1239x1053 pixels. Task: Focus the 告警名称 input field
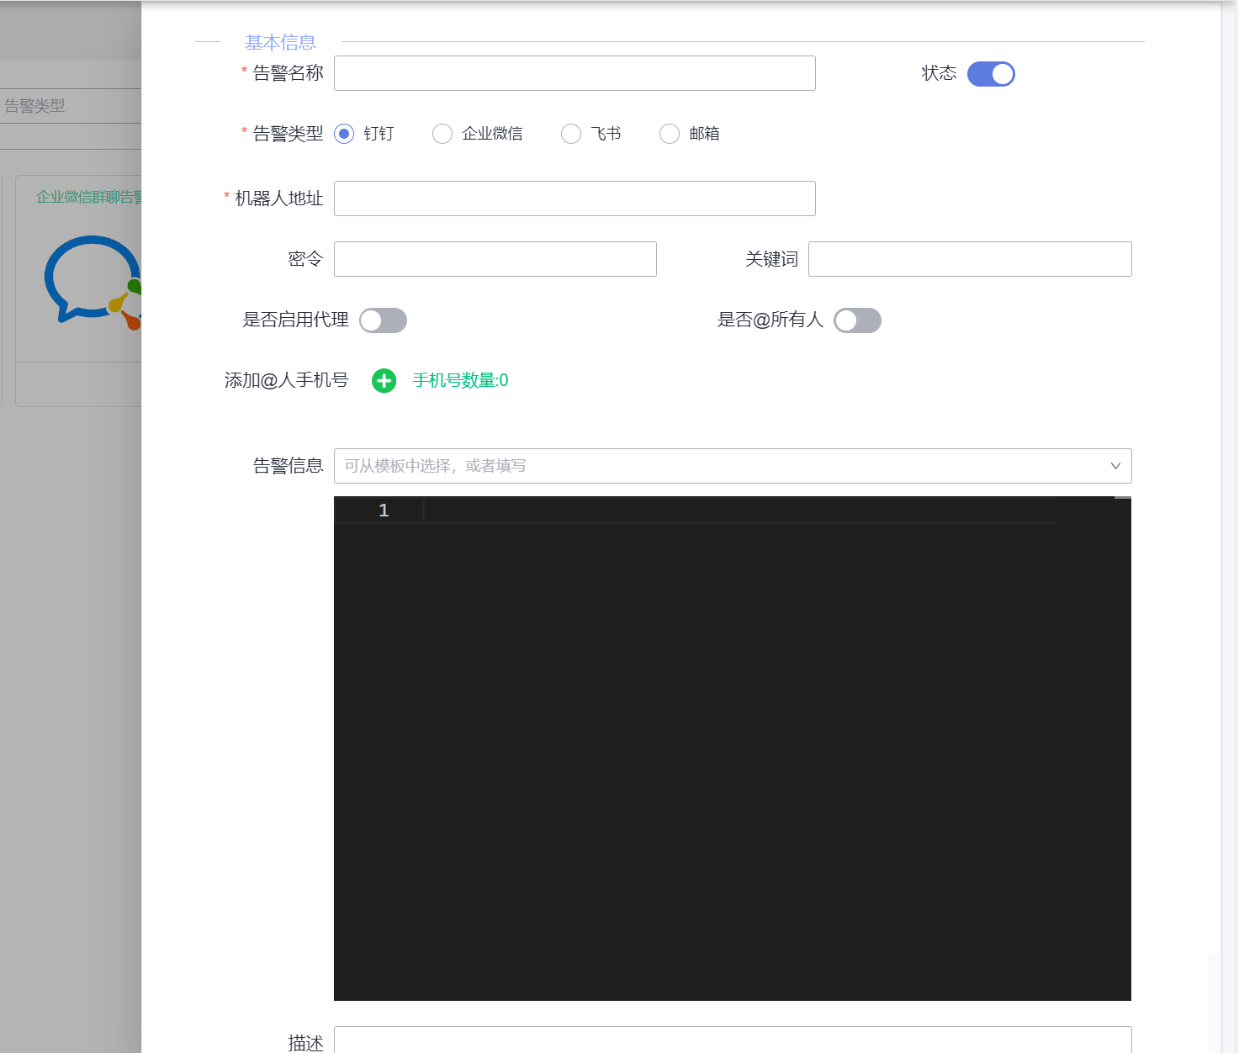pos(574,73)
